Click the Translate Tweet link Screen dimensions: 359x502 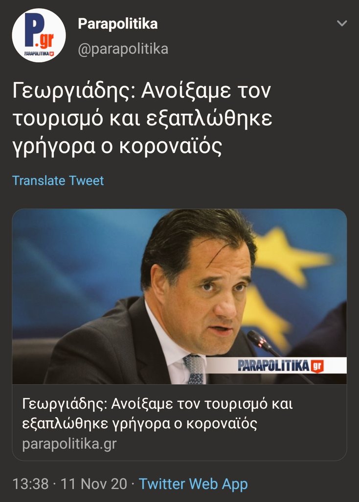(x=58, y=180)
